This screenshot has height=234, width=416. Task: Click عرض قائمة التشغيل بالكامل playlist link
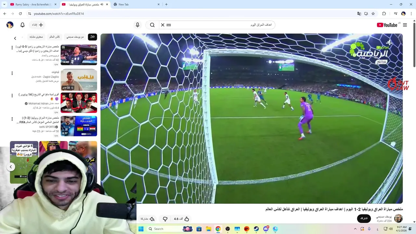[x=47, y=81]
